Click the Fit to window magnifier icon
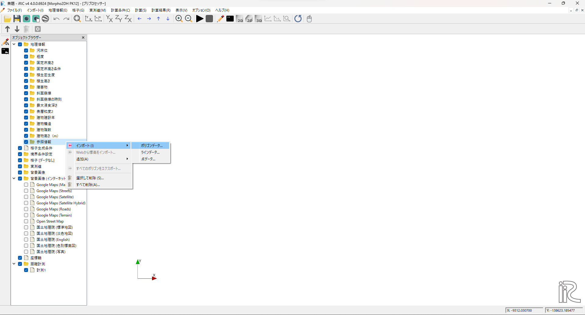 pos(77,19)
